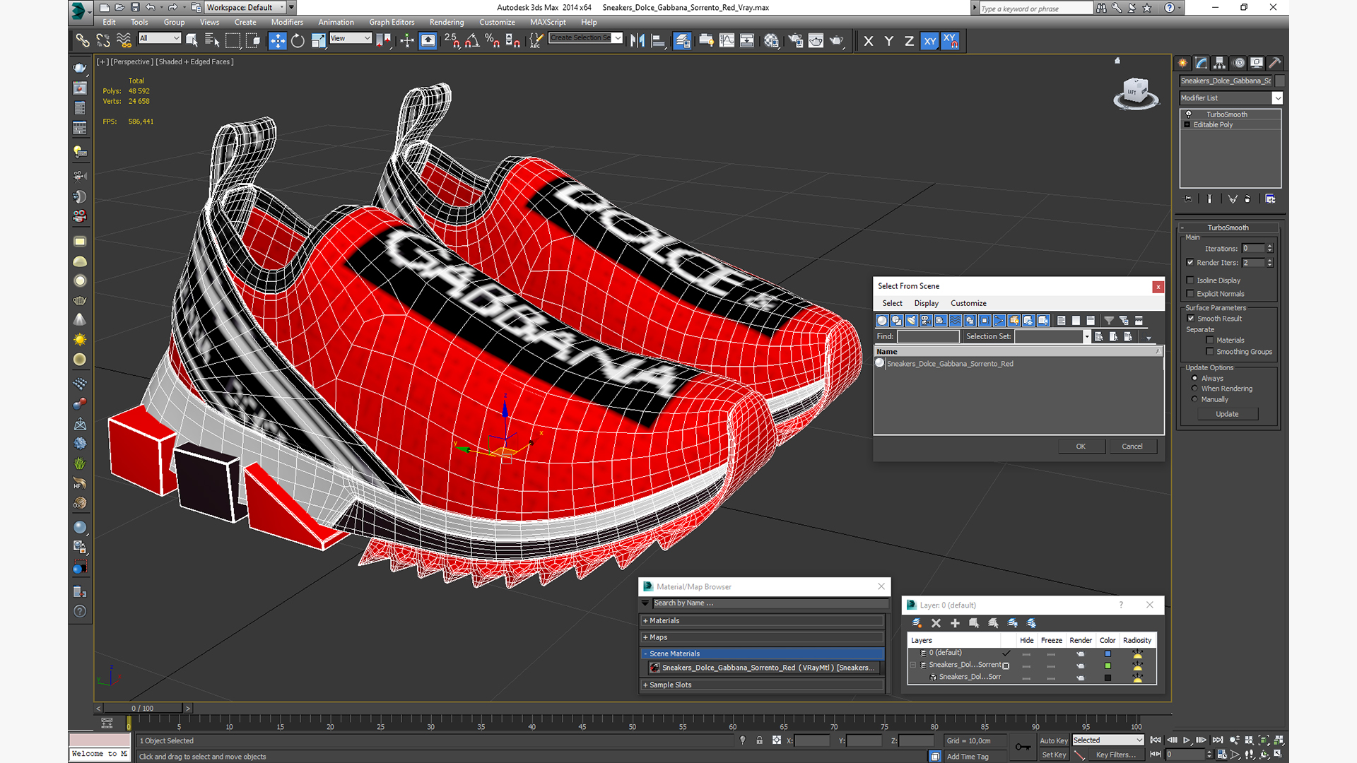Screen dimensions: 1357x763
Task: Click the ViewCube in the viewport
Action: 1136,93
